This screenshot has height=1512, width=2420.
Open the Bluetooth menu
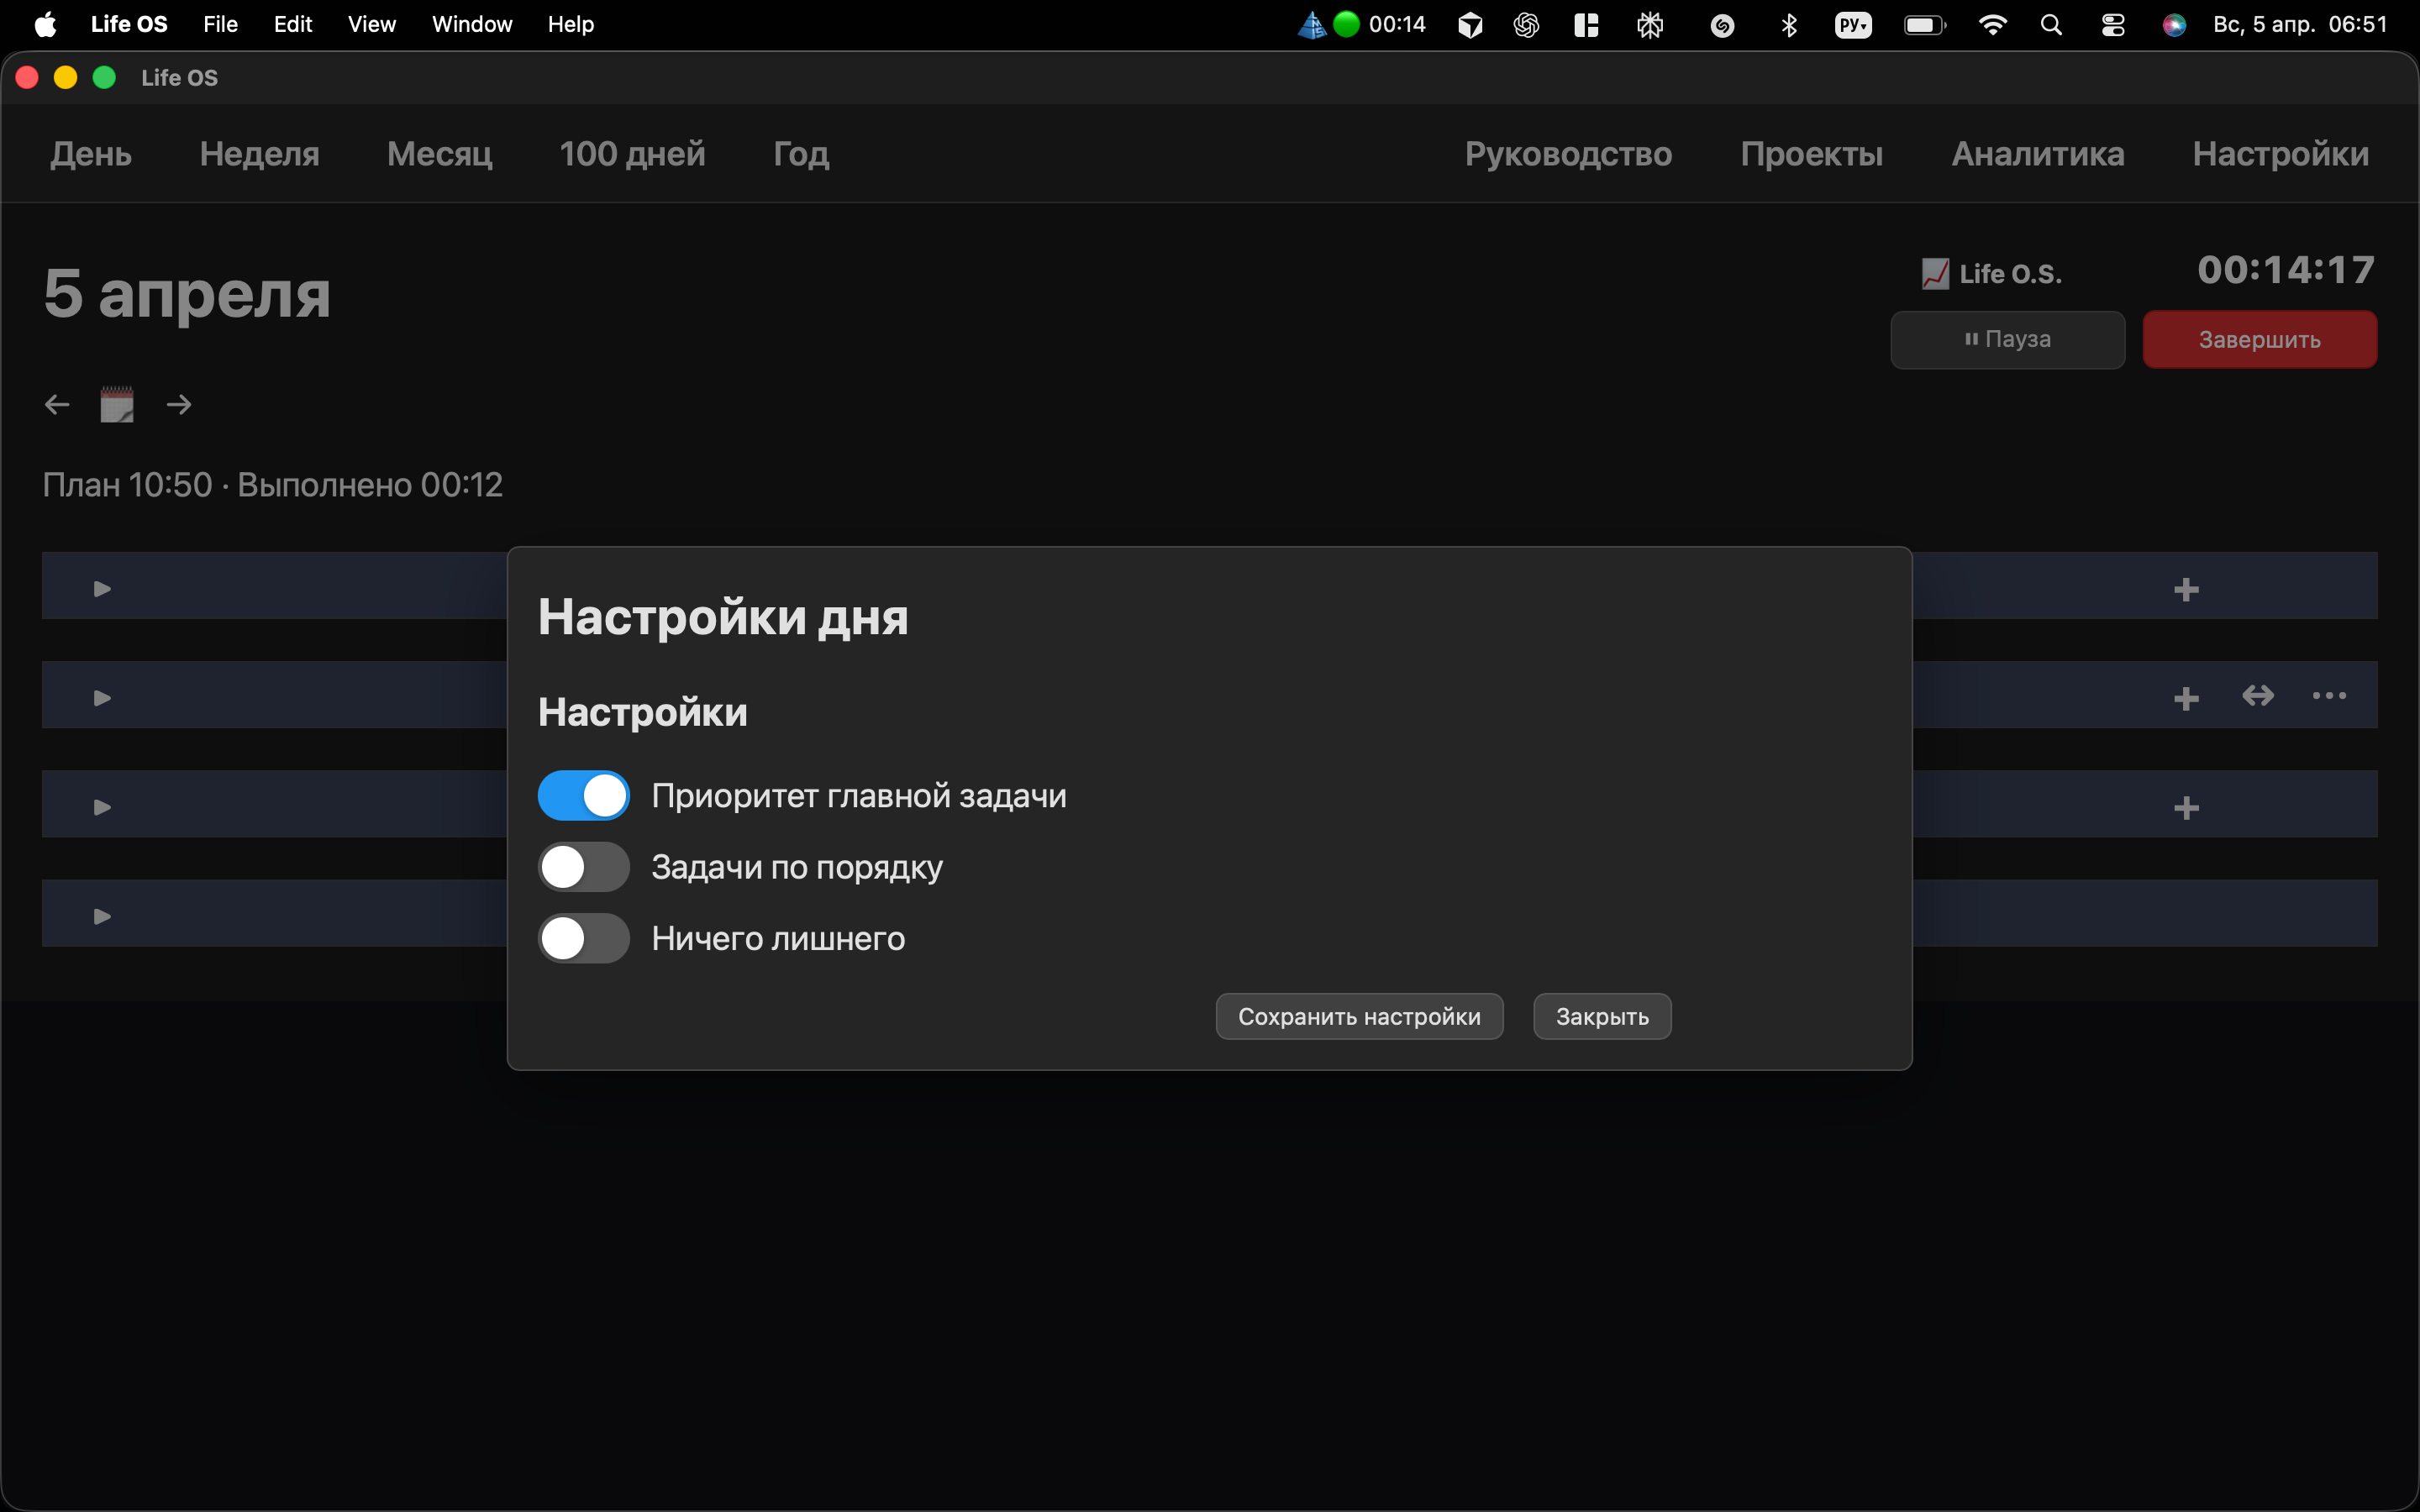coord(1789,25)
